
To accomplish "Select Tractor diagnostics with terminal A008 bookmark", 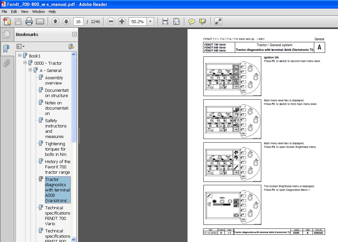I will (58, 190).
